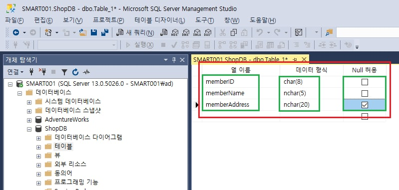Image resolution: width=399 pixels, height=190 pixels.
Task: Click the Open File folder icon
Action: coord(83,32)
